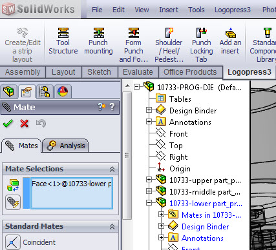Open the Shoulder/Heel/Pedestal tool
Viewport: 276px width, 250px height.
click(169, 44)
